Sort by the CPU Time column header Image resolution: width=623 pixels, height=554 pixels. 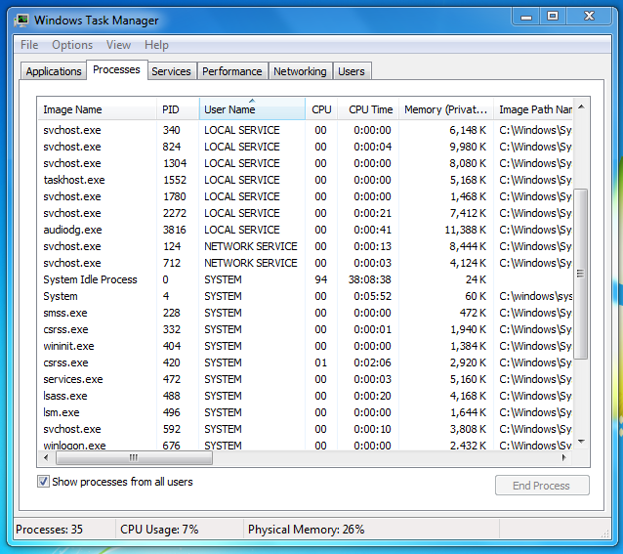(370, 109)
